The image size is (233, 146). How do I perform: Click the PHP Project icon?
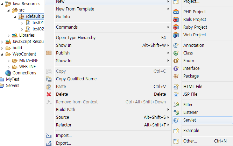coord(176,12)
